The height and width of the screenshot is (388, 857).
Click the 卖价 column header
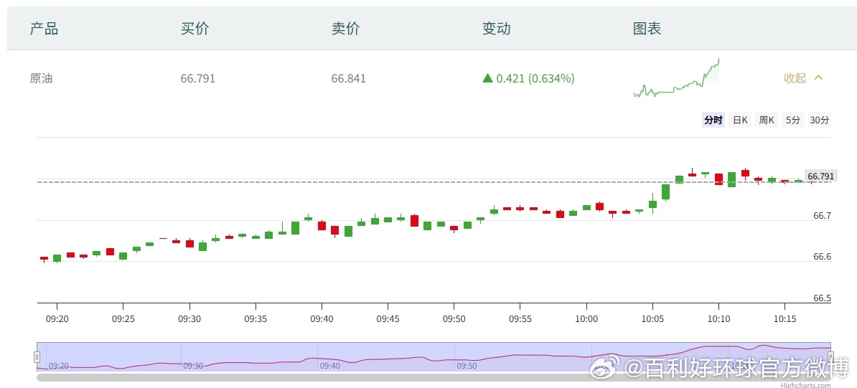click(345, 29)
